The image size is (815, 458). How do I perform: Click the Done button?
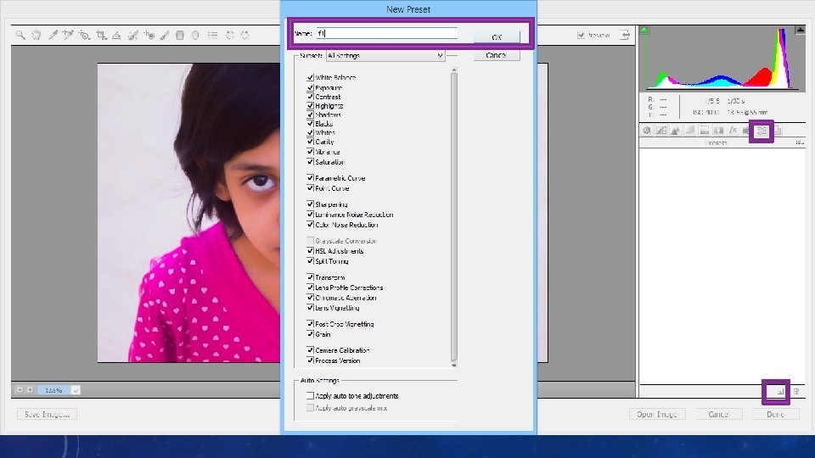(x=775, y=415)
